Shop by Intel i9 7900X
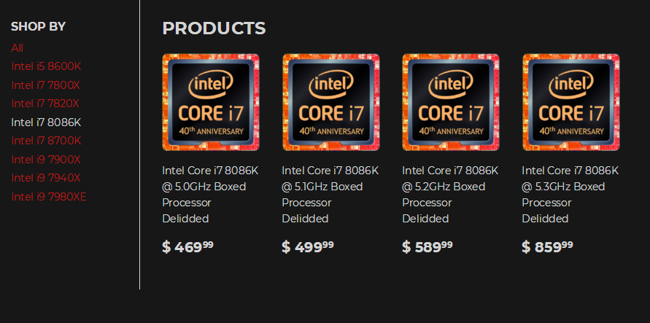Screen dimensions: 650x323 46,160
